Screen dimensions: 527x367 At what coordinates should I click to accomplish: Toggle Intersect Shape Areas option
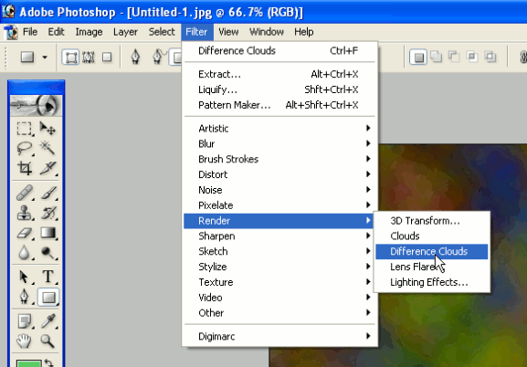[x=472, y=57]
